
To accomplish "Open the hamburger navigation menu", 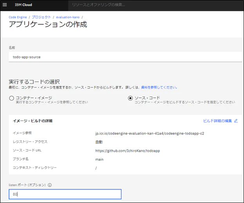I will (x=5, y=5).
